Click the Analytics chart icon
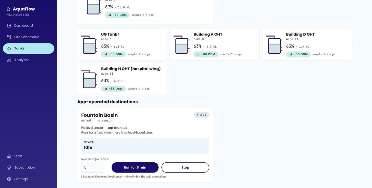The height and width of the screenshot is (188, 372). click(x=9, y=60)
